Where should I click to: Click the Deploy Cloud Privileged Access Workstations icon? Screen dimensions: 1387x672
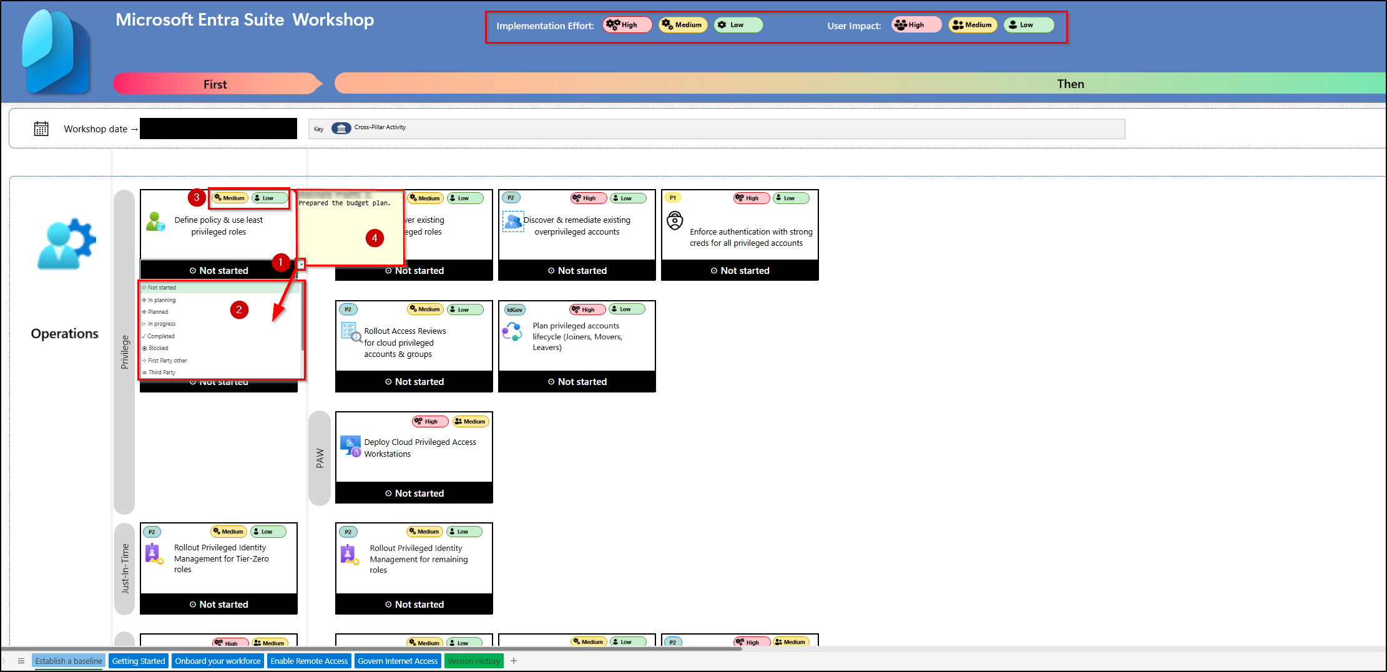350,446
